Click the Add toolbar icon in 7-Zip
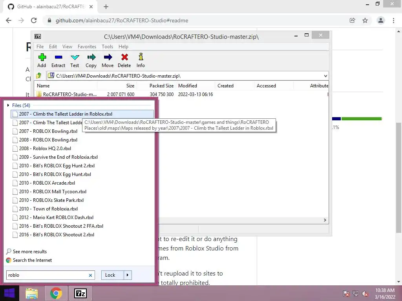This screenshot has width=402, height=301. tap(42, 57)
